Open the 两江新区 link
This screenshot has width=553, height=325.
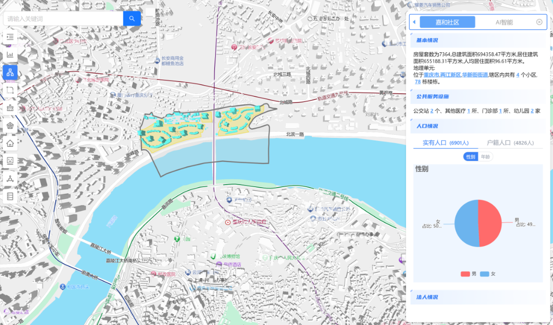451,75
